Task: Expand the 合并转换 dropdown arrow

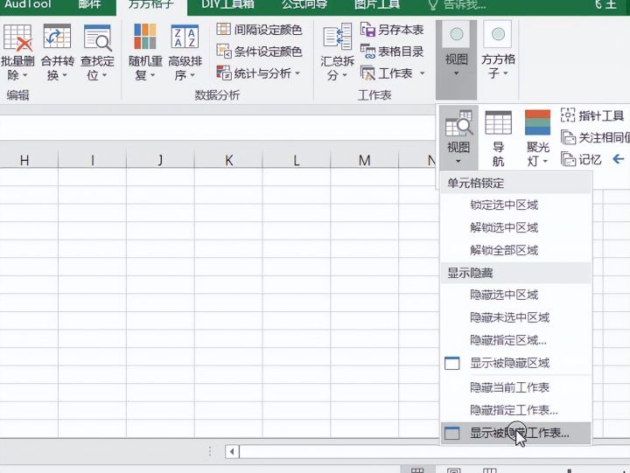Action: click(x=65, y=75)
